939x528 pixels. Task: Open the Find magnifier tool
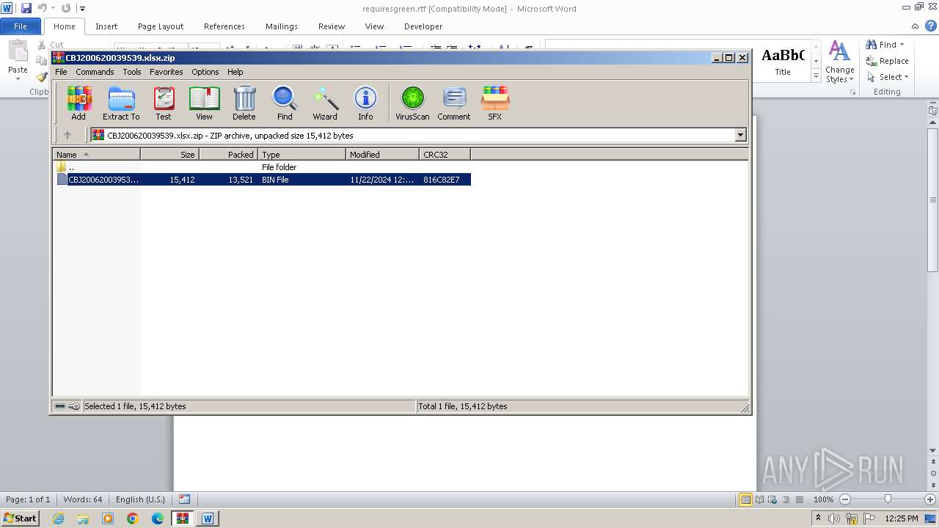pos(285,103)
